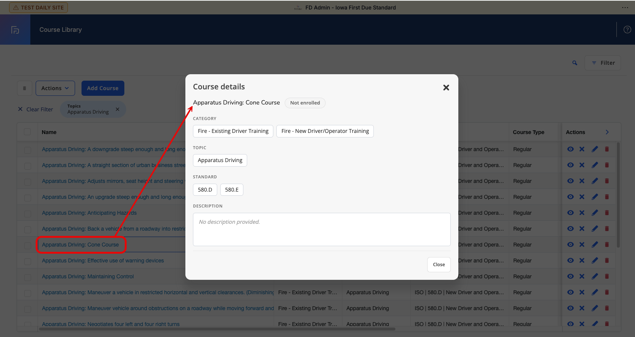
Task: Click the warning icon beside TEST DAILY SITE
Action: point(16,8)
